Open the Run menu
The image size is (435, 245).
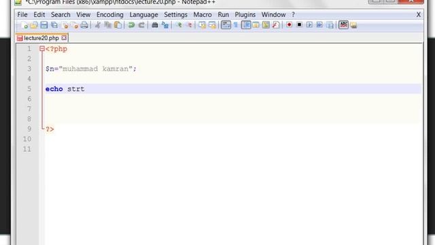(224, 14)
